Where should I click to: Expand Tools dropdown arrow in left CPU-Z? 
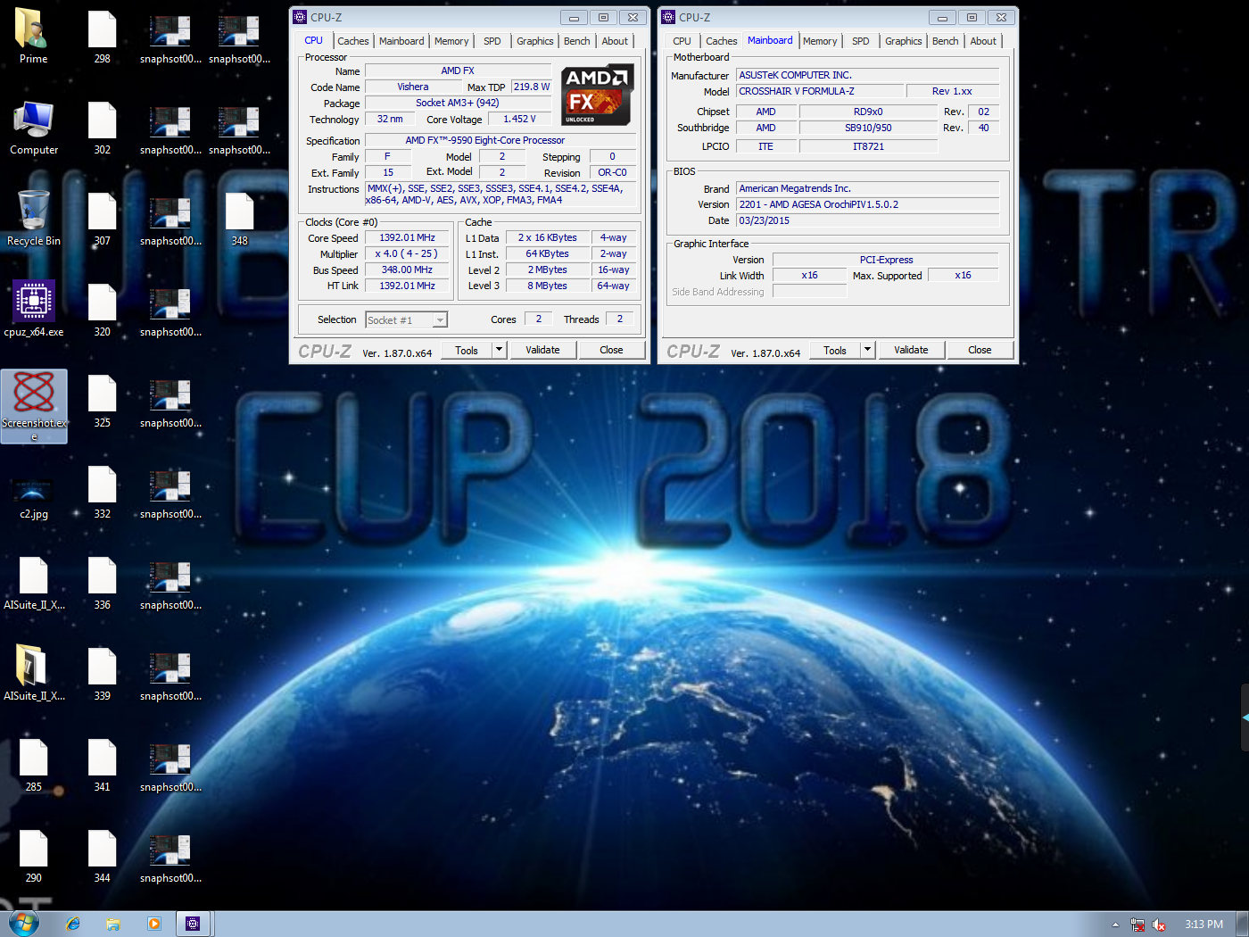pyautogui.click(x=500, y=350)
